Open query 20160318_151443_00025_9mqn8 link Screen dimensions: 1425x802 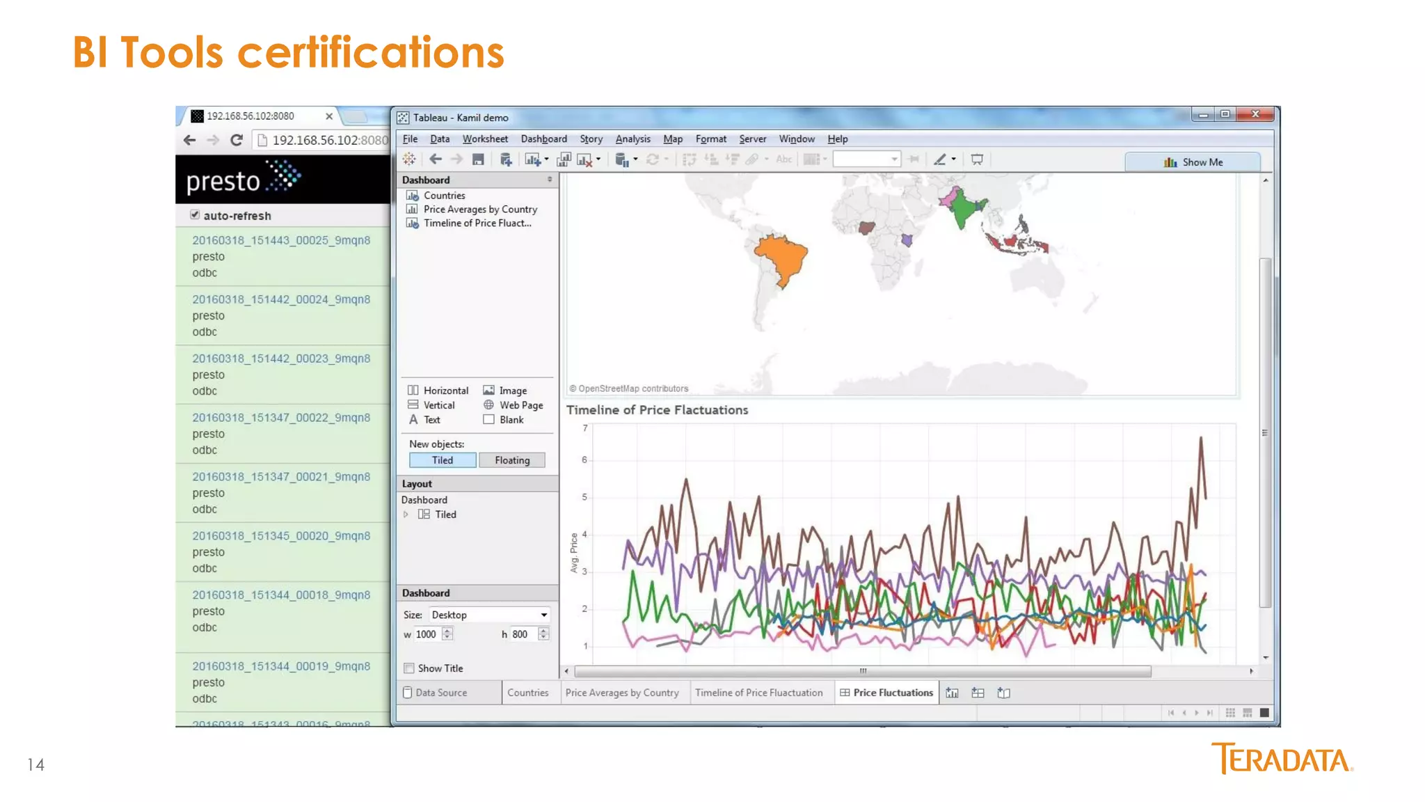click(x=281, y=240)
